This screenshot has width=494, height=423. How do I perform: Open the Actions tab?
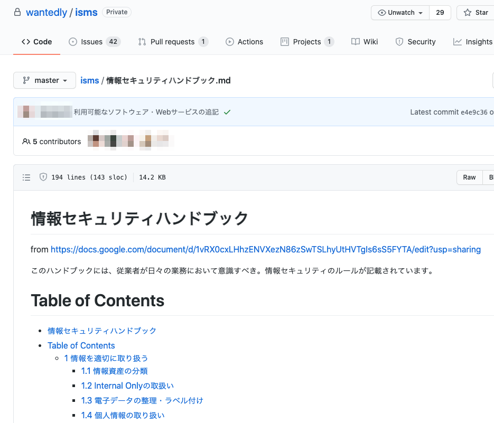(x=244, y=42)
